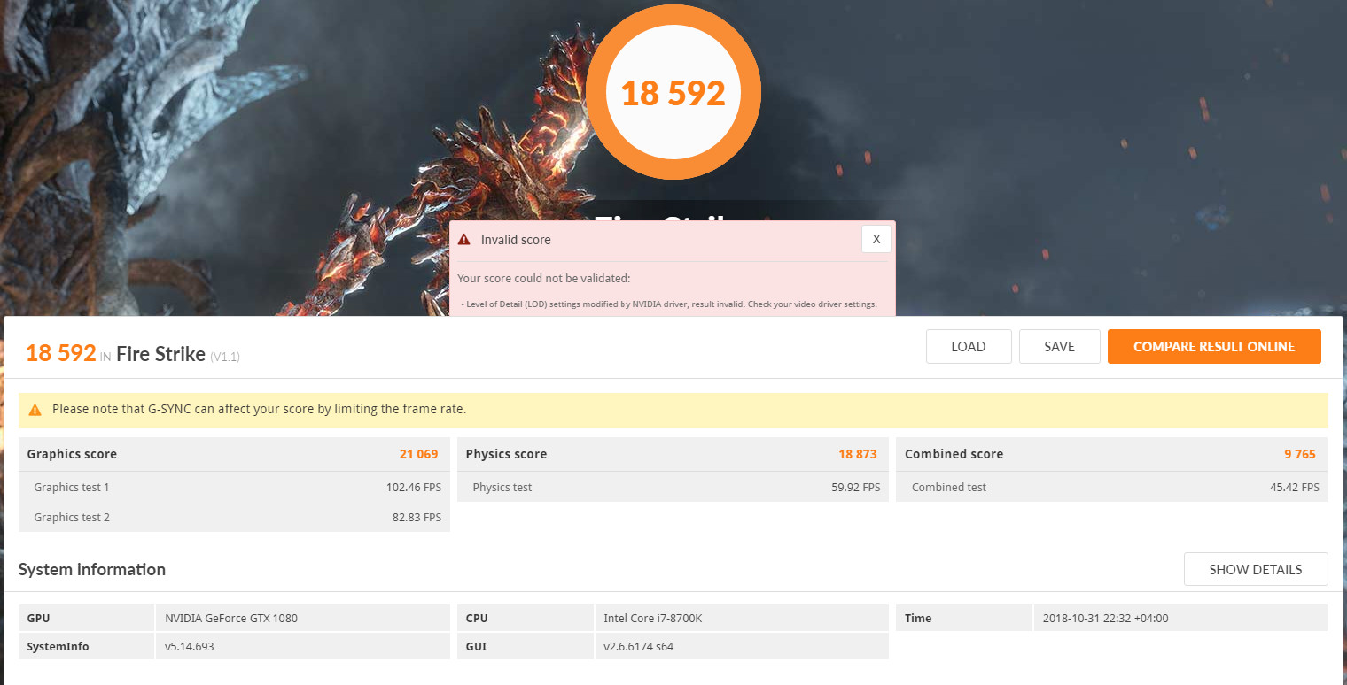Click the SystemInfo version v5.14.693

pos(302,646)
